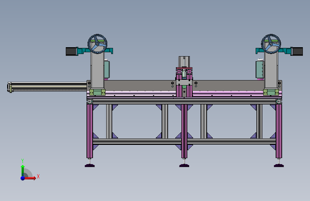
Task: Select the right handwheel on the model
Action: [271, 44]
